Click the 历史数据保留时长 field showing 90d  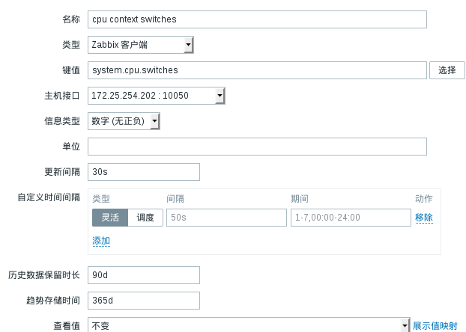click(144, 275)
